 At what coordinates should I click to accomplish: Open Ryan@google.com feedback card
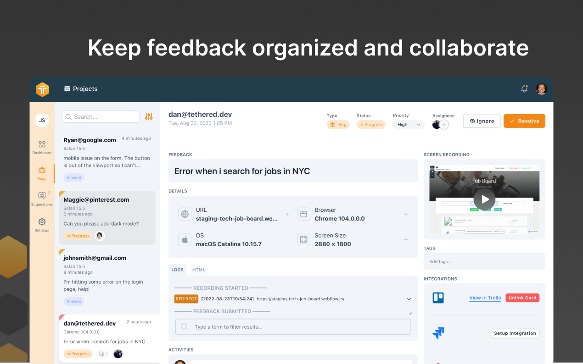pos(107,158)
